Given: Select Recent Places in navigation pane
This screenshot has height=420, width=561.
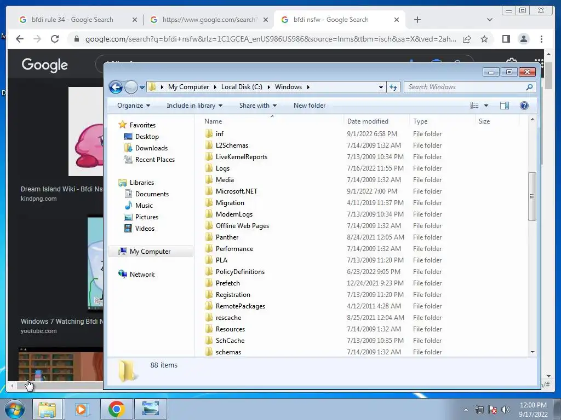Looking at the screenshot, I should point(154,159).
